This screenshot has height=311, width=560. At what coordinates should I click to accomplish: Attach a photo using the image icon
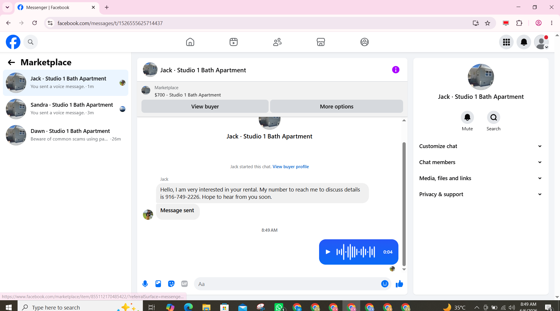[158, 284]
